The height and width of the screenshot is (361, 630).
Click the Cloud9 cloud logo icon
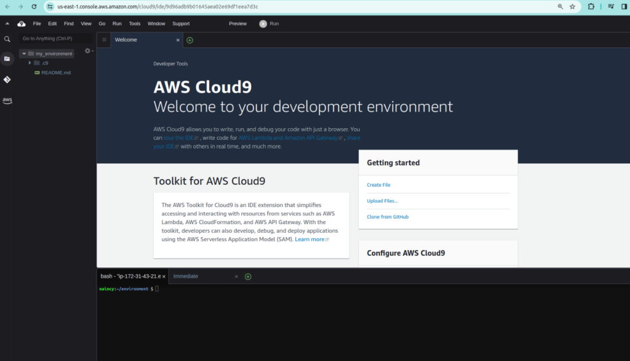[22, 23]
